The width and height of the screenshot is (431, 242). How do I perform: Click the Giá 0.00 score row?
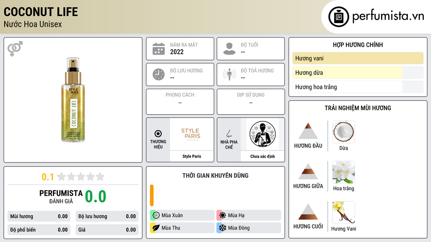[107, 230]
